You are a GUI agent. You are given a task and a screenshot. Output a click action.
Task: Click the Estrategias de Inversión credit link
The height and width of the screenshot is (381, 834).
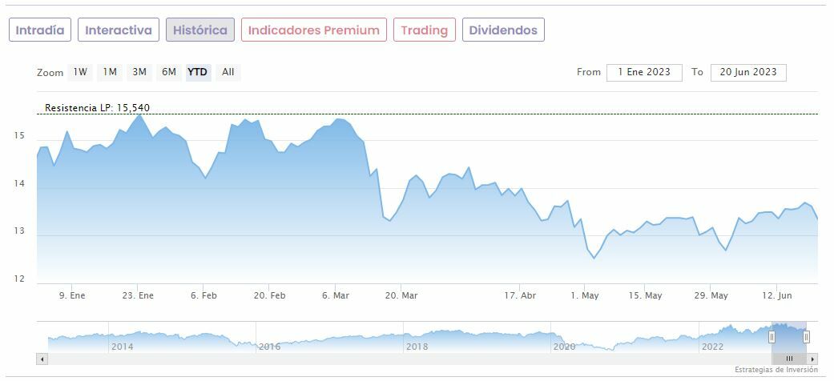coord(776,370)
